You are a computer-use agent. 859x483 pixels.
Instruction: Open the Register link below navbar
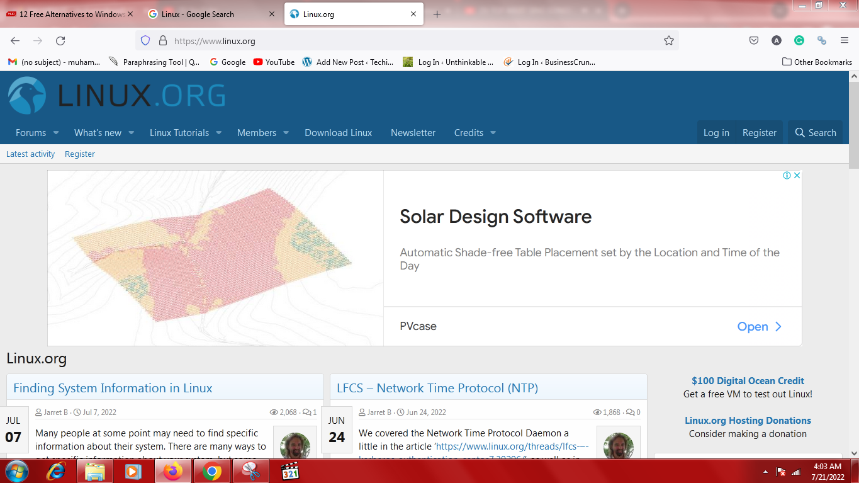80,154
